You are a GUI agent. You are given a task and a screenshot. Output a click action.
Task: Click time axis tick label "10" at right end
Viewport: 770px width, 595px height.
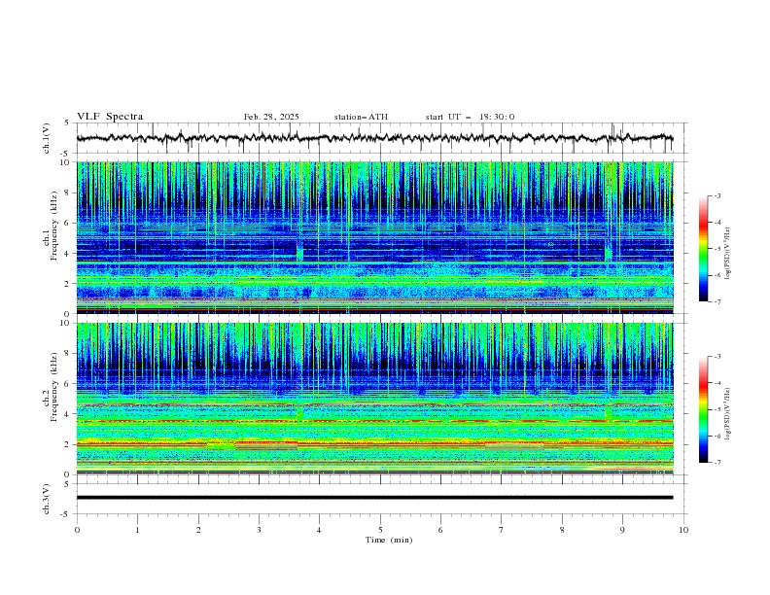click(683, 530)
